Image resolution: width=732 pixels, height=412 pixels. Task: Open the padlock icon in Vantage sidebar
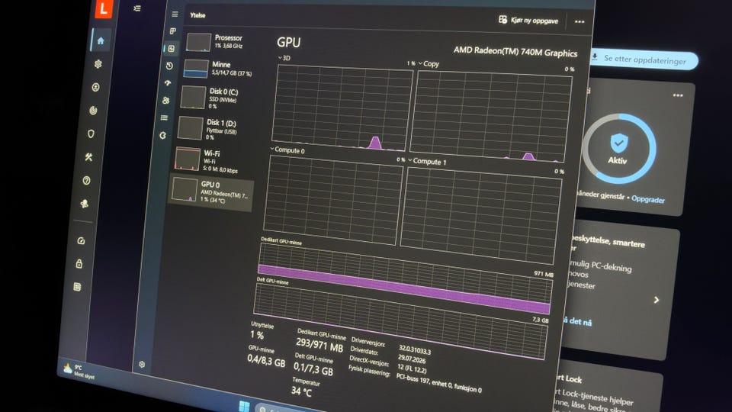[79, 263]
